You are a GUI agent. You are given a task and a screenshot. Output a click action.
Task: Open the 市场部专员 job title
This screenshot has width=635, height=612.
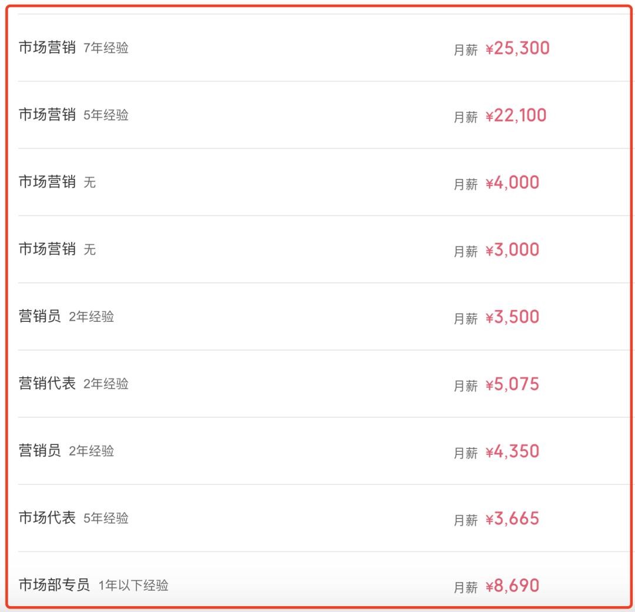(54, 585)
